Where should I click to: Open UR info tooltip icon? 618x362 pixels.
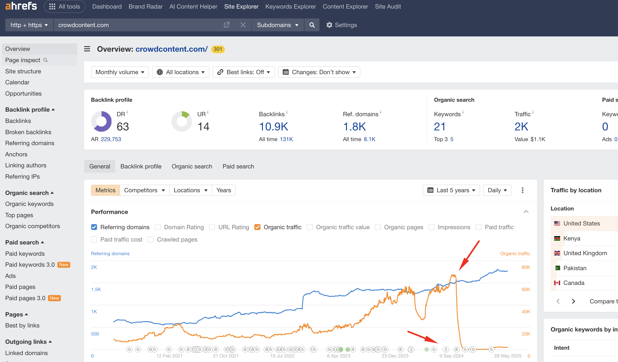click(208, 112)
